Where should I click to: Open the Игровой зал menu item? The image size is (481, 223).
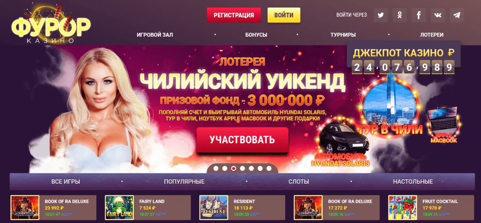[155, 35]
